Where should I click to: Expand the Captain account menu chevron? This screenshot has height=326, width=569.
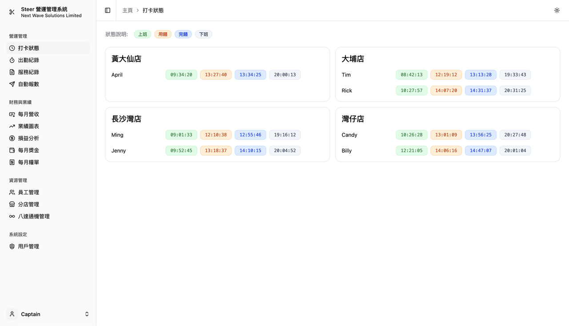(x=87, y=314)
